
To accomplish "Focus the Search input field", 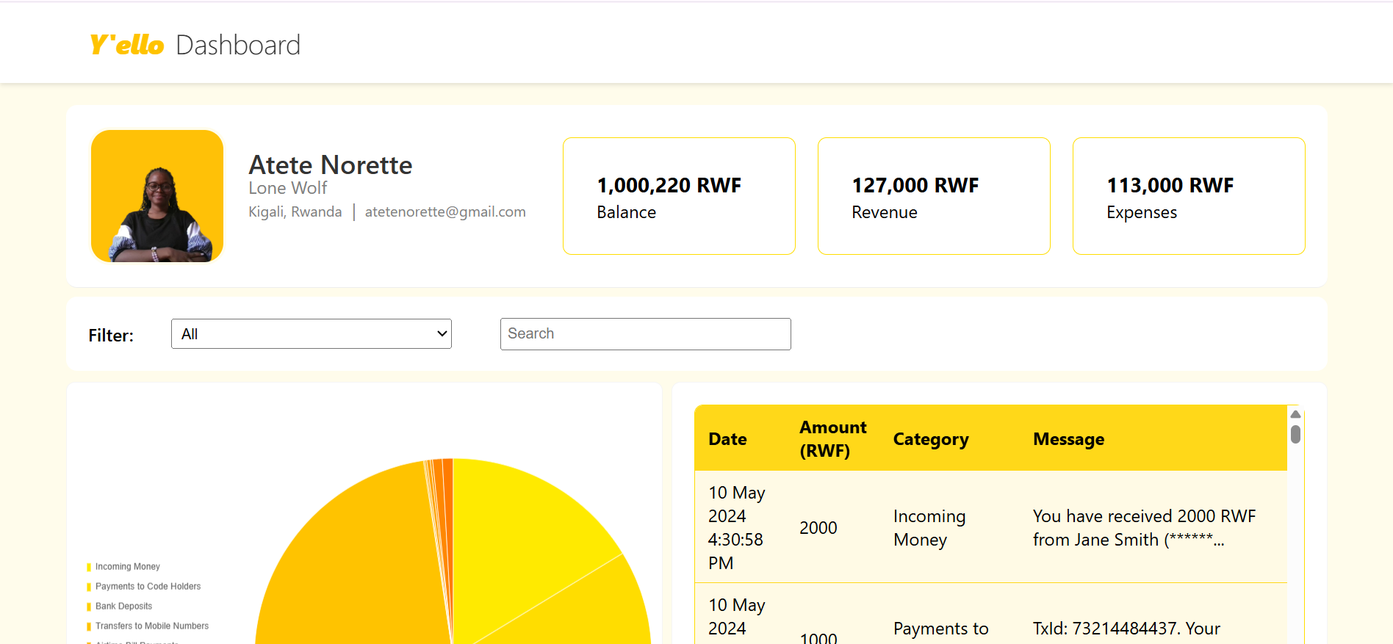I will (645, 334).
